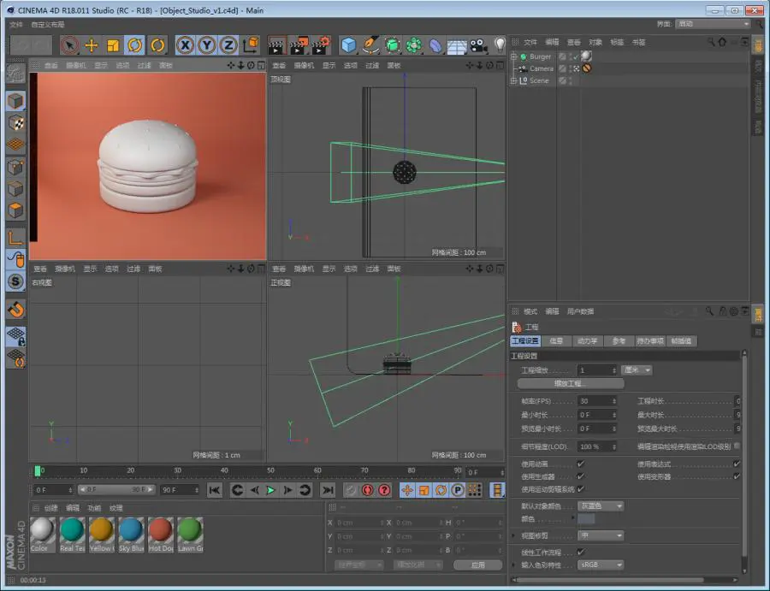Open the material manager 创建 menu
The width and height of the screenshot is (770, 591).
[51, 508]
